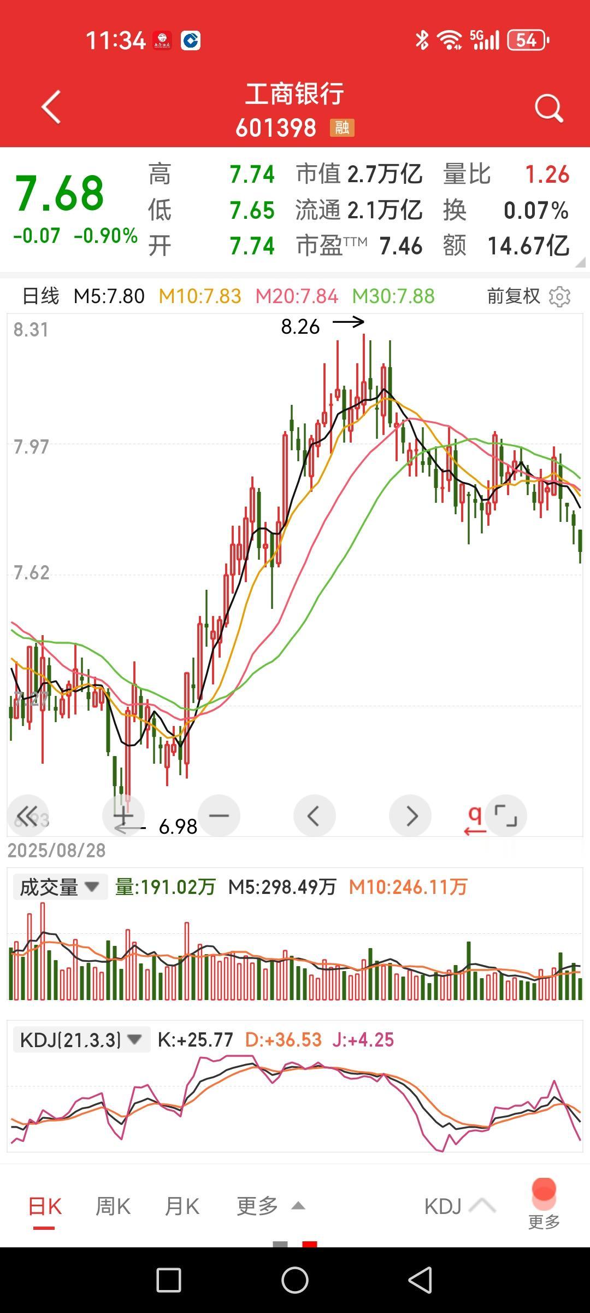Screen dimensions: 590x1313
Task: Tap the 流通 2.1万亿 value
Action: [x=359, y=211]
